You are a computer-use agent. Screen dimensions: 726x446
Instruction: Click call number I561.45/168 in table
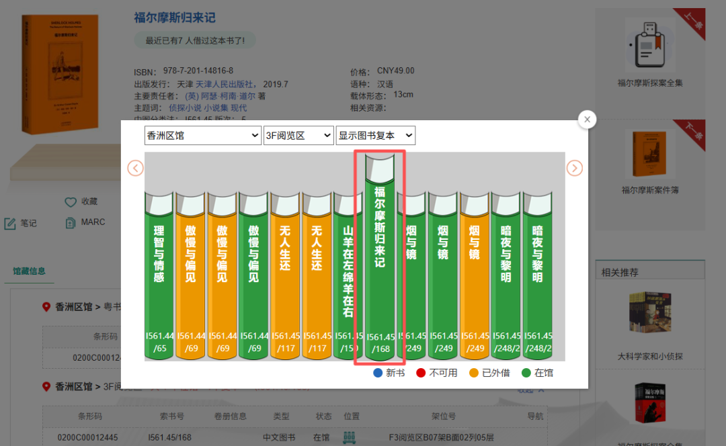tap(169, 438)
